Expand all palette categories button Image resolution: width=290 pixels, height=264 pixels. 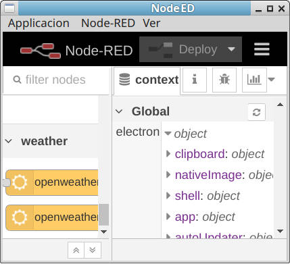coord(93,250)
